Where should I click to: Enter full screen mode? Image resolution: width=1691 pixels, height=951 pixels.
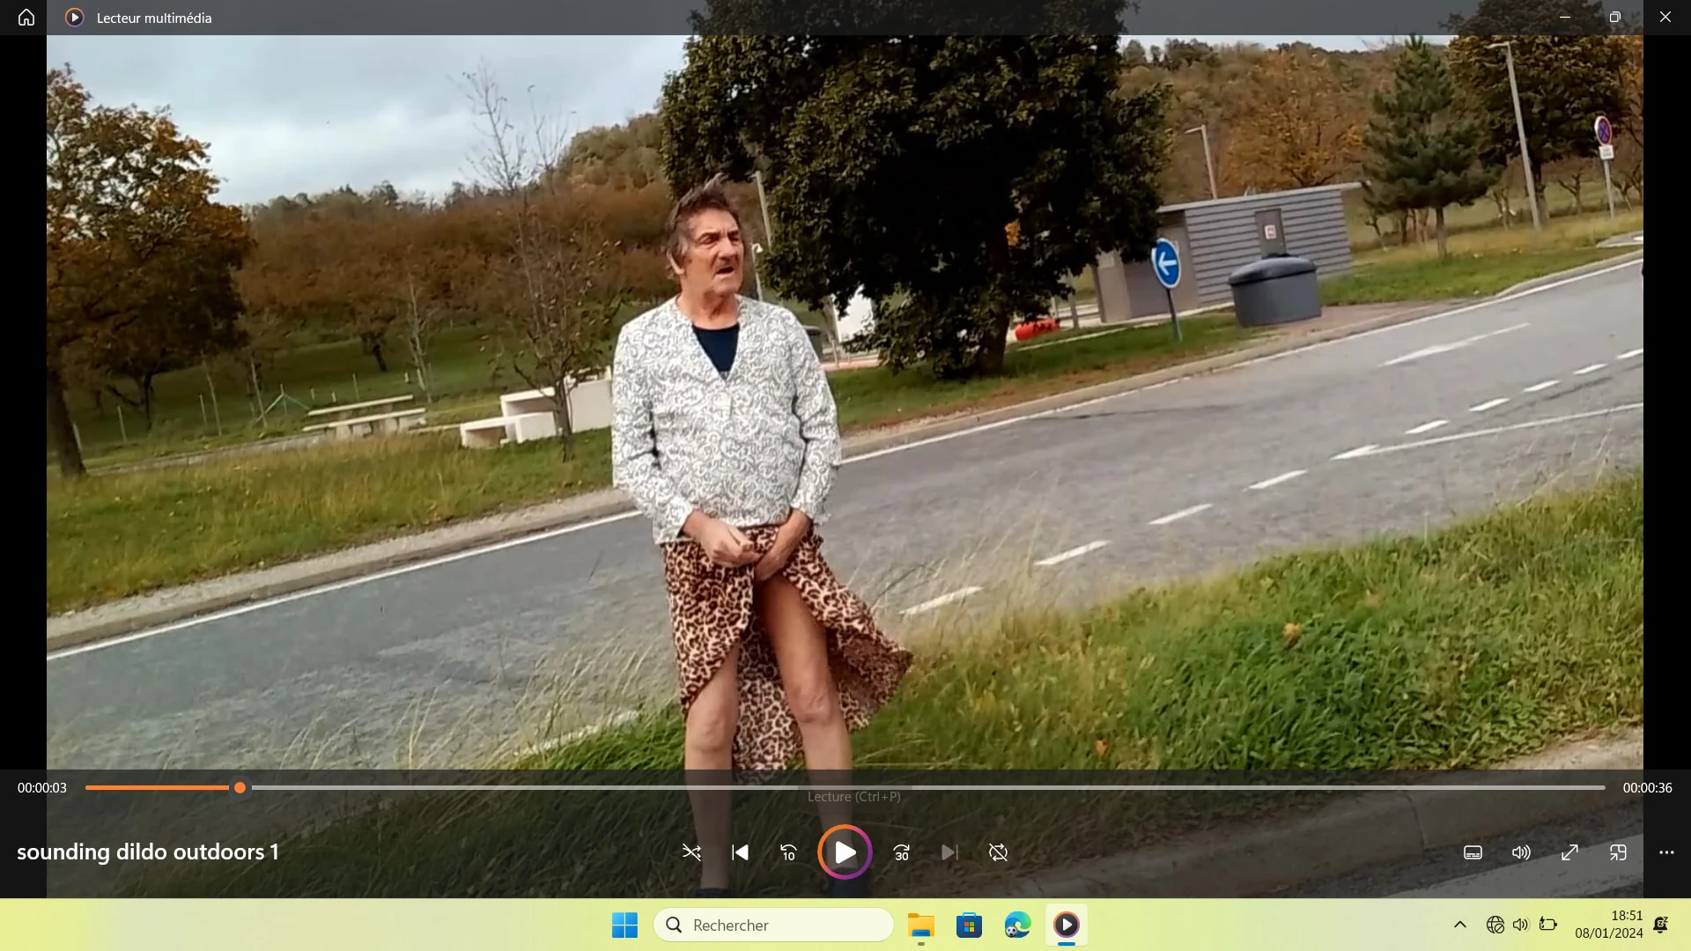tap(1569, 852)
